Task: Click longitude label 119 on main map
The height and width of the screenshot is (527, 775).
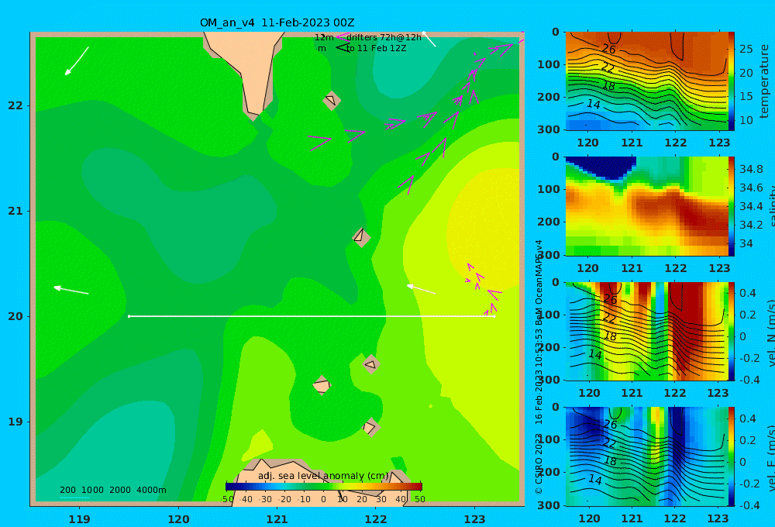Action: tap(79, 519)
